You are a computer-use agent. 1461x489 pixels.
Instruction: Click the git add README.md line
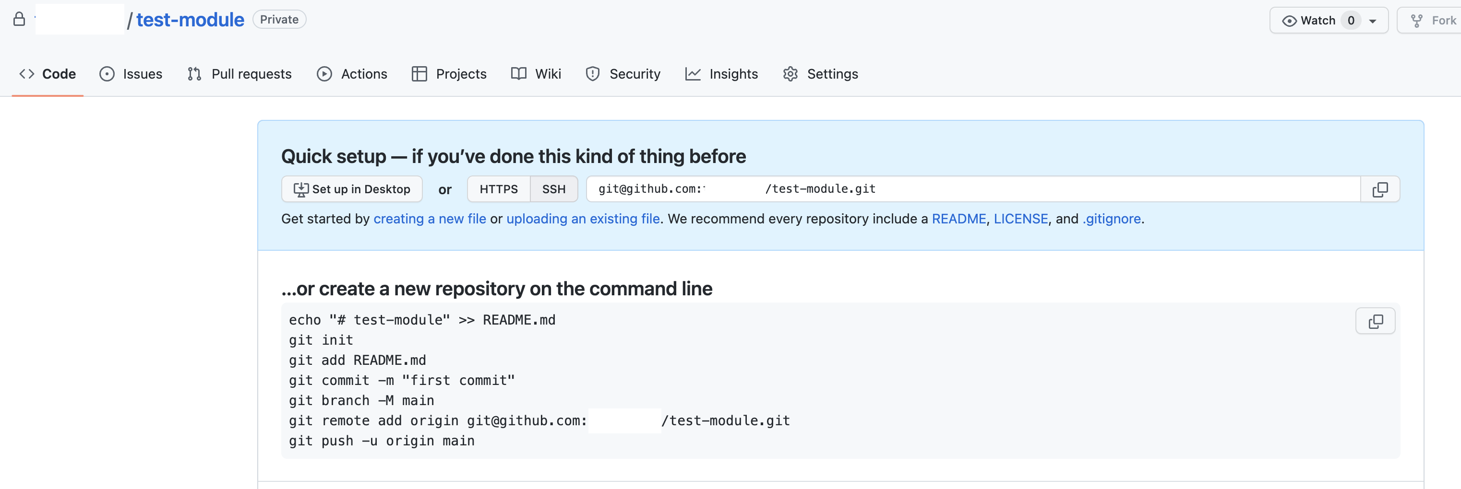[x=357, y=361]
